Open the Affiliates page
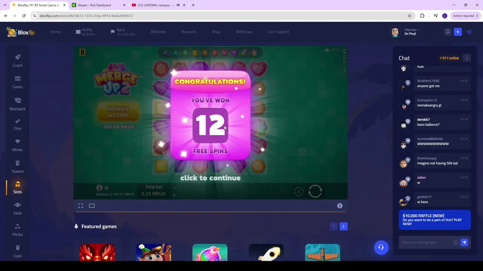This screenshot has width=483, height=271. tap(158, 32)
